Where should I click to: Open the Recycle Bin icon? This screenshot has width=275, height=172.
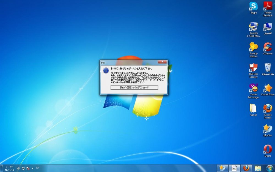click(268, 67)
